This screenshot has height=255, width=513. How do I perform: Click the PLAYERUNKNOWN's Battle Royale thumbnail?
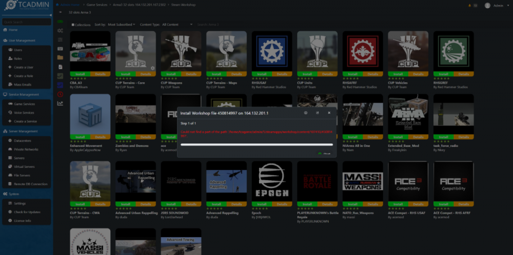(317, 181)
